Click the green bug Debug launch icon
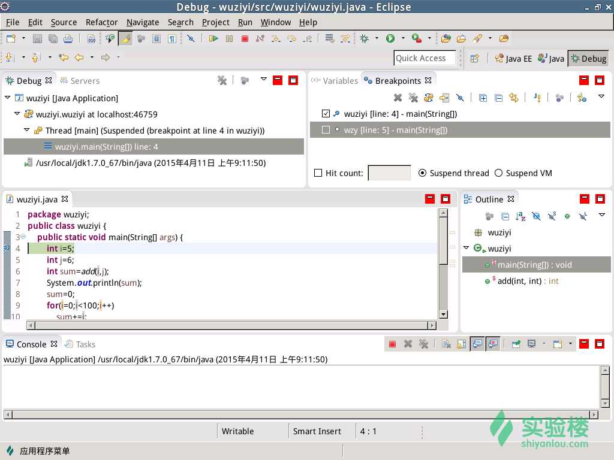This screenshot has width=614, height=460. tap(364, 38)
